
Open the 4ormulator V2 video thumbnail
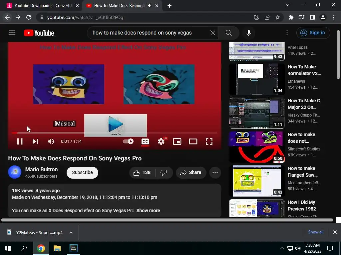(x=257, y=79)
